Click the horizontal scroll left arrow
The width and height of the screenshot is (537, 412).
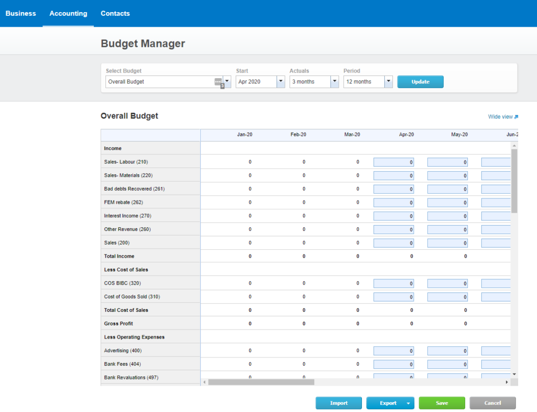coord(205,382)
